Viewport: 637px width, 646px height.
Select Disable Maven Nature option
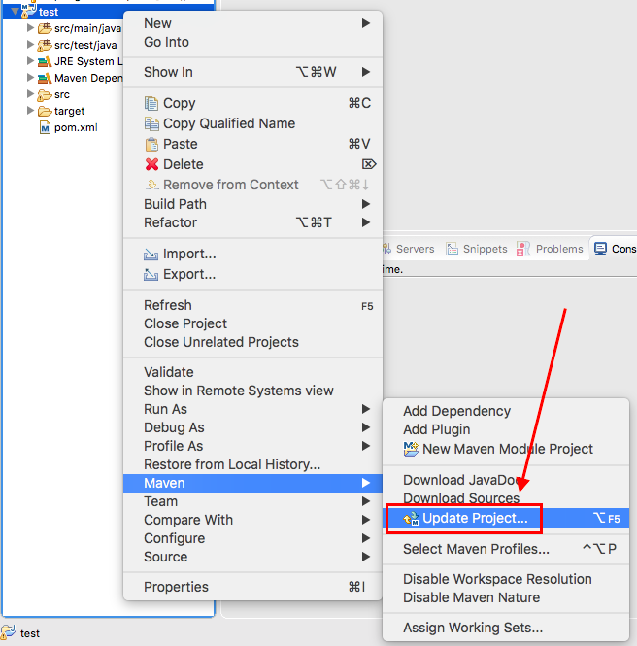[472, 597]
